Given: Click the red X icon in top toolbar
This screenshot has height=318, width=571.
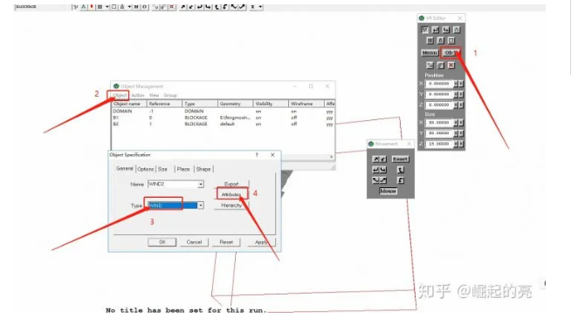Looking at the screenshot, I should click(x=172, y=7).
